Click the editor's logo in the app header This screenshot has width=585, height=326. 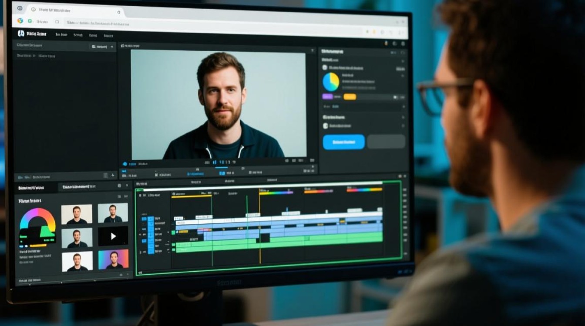(21, 33)
